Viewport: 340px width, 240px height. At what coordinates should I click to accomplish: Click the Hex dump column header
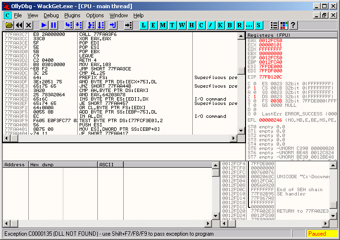62,164
